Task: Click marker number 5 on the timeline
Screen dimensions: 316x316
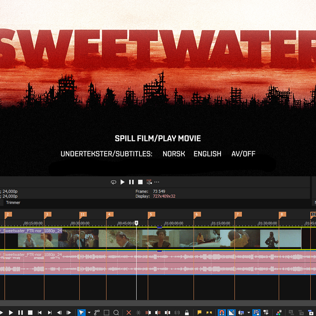Action: click(150, 214)
